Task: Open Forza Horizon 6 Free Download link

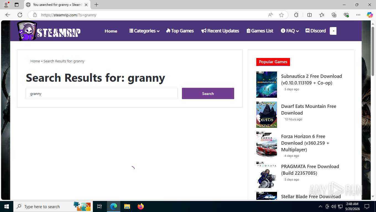Action: point(305,143)
